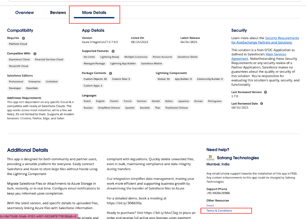The height and width of the screenshot is (219, 306).
Task: Click the French language tag
Action: point(128,101)
